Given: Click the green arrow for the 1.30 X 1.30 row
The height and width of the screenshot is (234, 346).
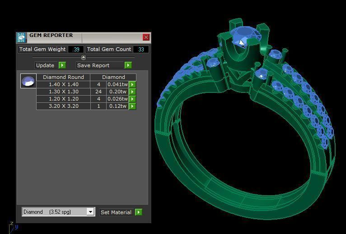Looking at the screenshot, I should 132,92.
